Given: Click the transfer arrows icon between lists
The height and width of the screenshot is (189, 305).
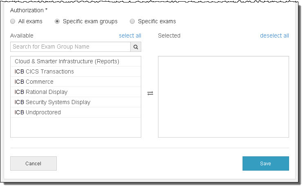Looking at the screenshot, I should click(150, 93).
